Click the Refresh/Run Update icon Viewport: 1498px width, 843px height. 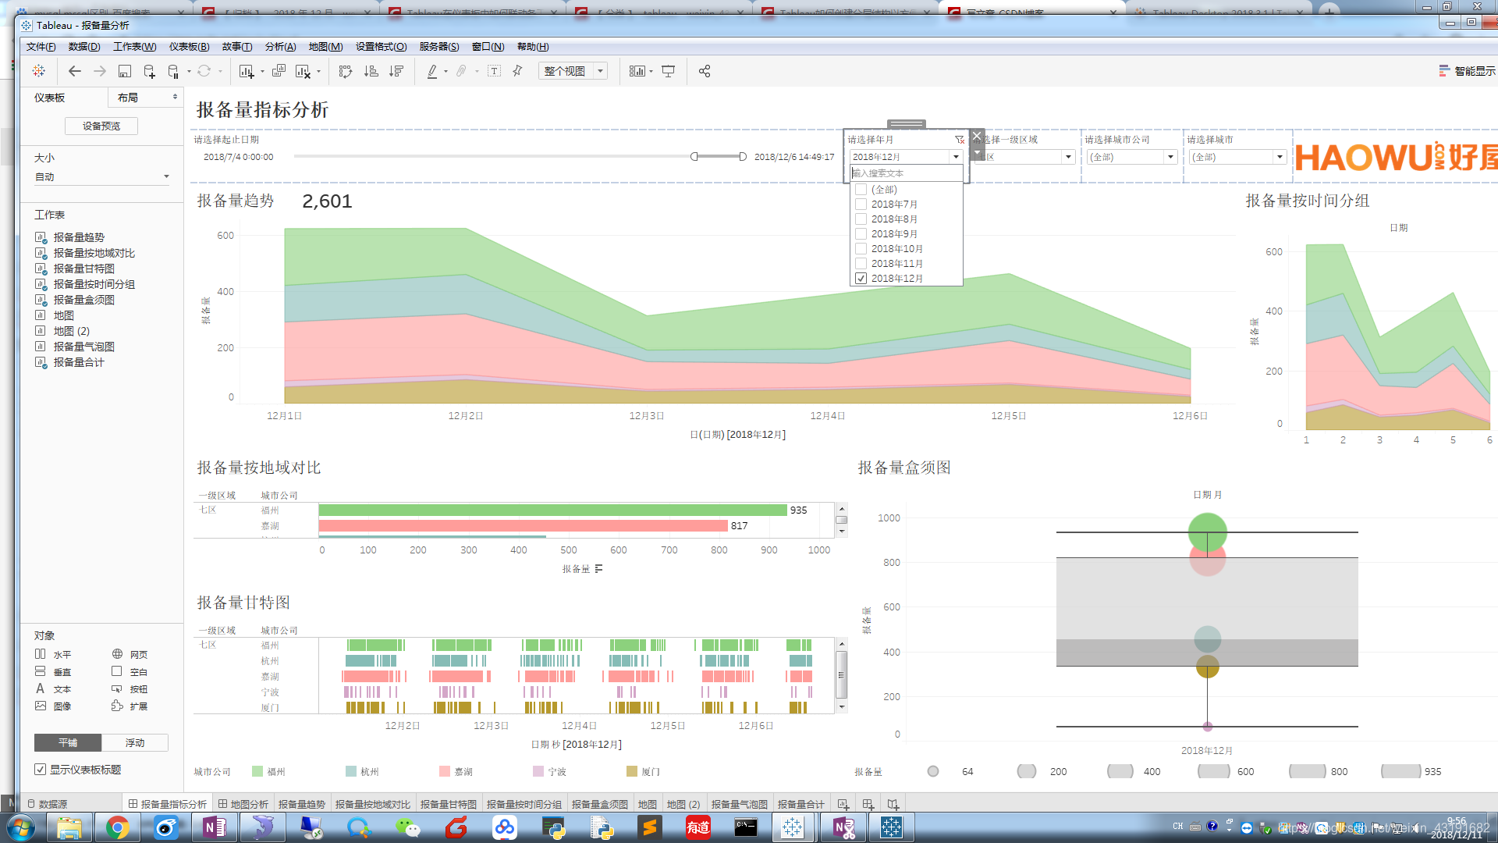tap(204, 71)
